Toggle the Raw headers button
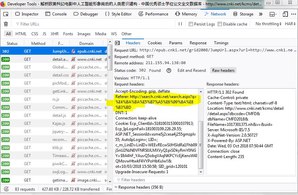The height and width of the screenshot is (195, 298). point(223,70)
